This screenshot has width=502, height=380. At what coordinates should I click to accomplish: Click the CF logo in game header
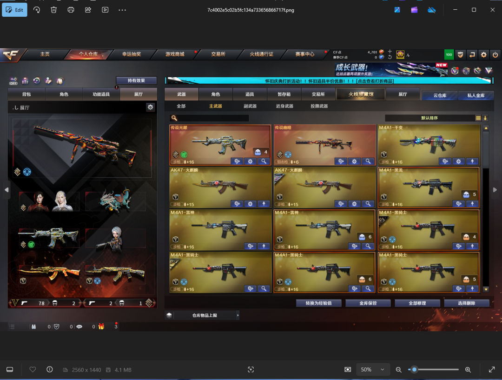click(x=11, y=55)
